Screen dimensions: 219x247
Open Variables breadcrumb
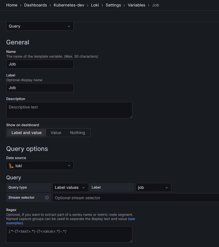point(136,5)
